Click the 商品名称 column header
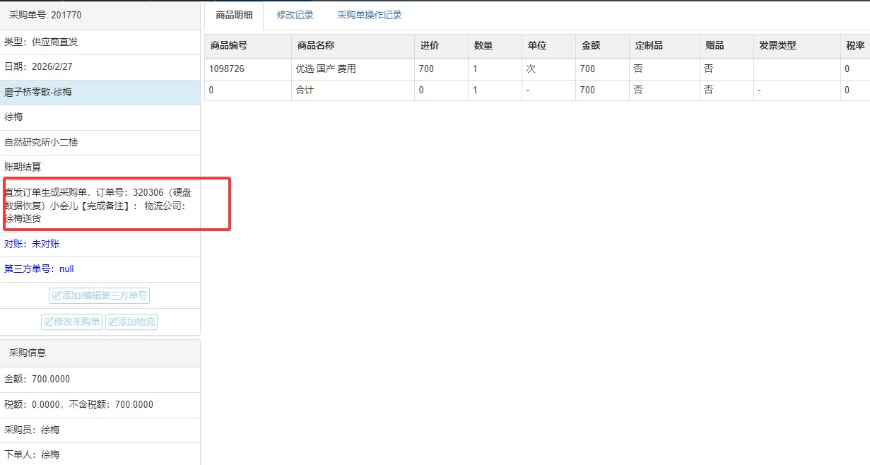The image size is (870, 465). pyautogui.click(x=315, y=46)
